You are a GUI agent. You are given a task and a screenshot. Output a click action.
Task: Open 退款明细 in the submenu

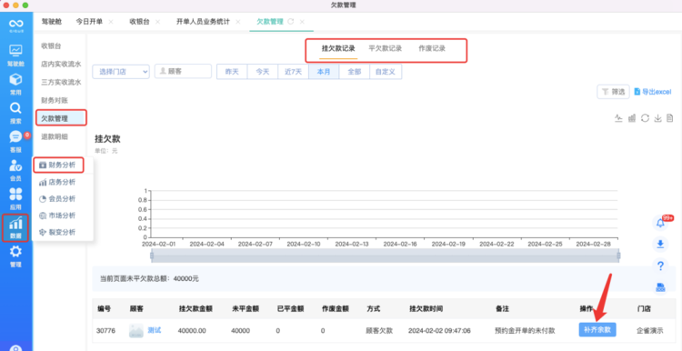pos(55,136)
